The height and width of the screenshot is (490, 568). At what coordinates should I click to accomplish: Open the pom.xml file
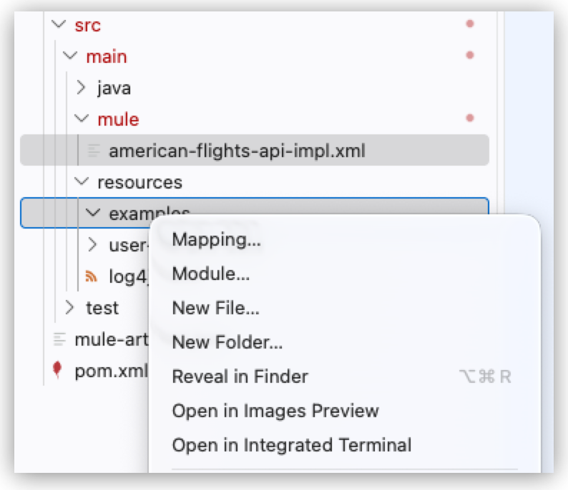(111, 371)
